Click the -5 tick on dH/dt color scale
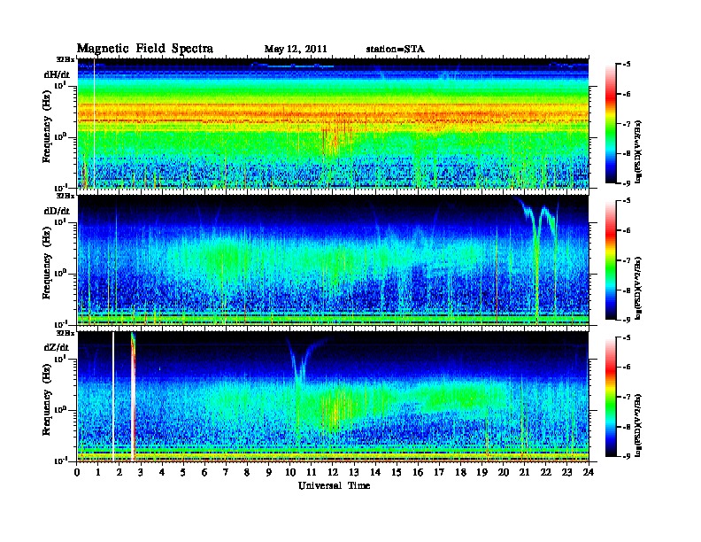Screen dimensions: 701x542 [627, 65]
